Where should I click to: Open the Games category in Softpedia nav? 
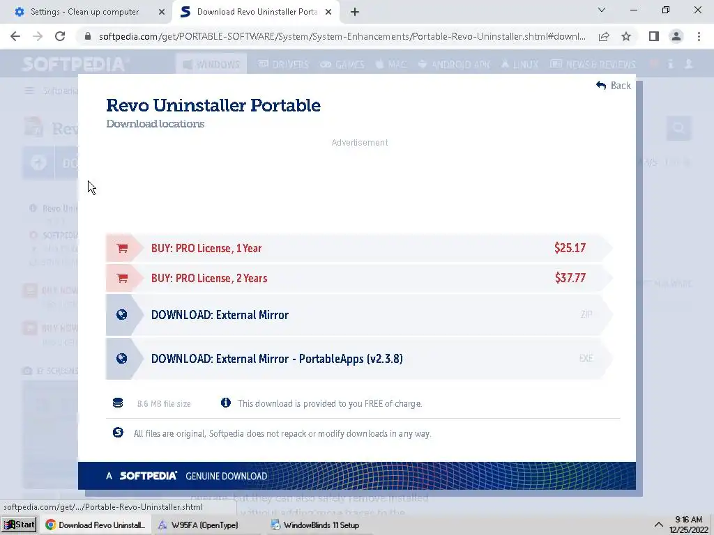tap(342, 64)
